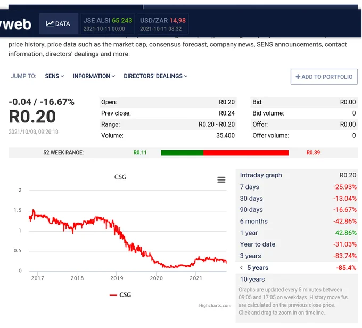This screenshot has height=328, width=362.
Task: Open the USD/ZAR 14,98 ticker
Action: [163, 24]
